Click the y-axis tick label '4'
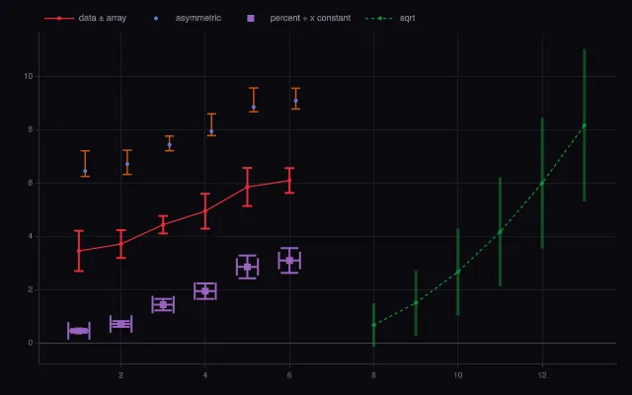This screenshot has height=395, width=632. (x=31, y=236)
